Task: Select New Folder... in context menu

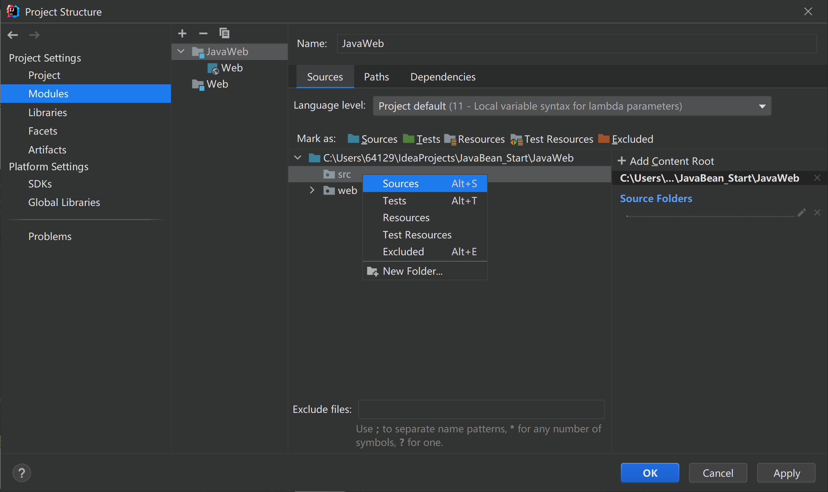Action: coord(412,271)
